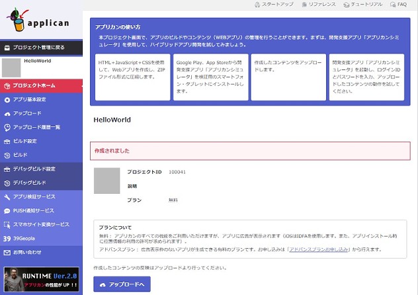Click the リファレンス link
The height and width of the screenshot is (295, 418).
click(x=319, y=5)
